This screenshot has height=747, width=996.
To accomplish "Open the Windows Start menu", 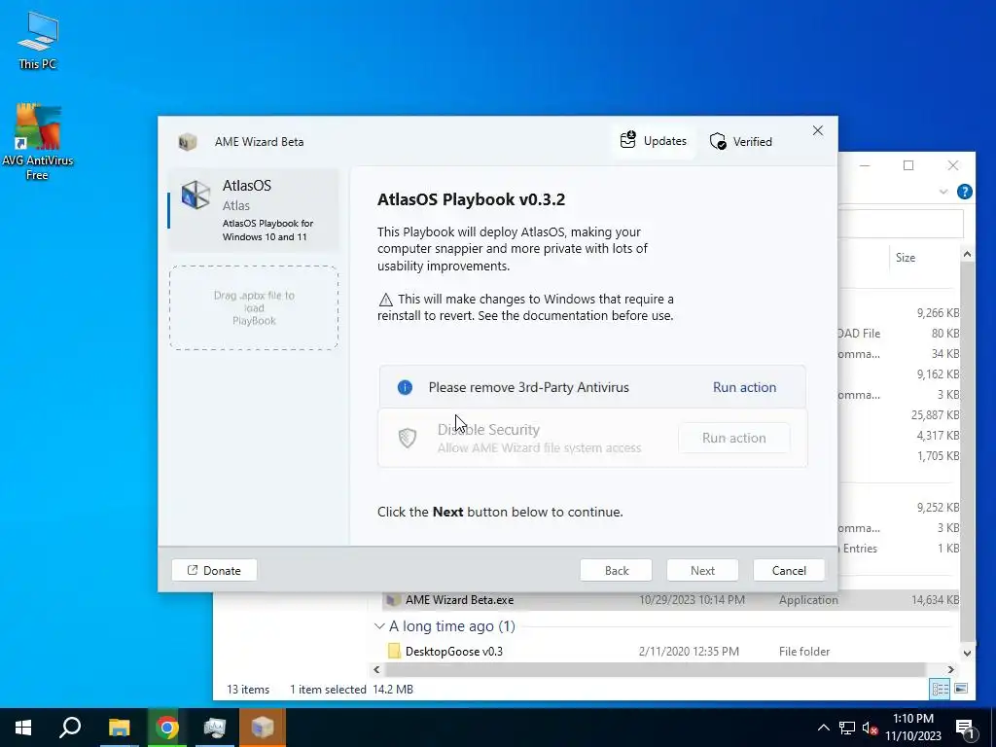I will tap(23, 728).
